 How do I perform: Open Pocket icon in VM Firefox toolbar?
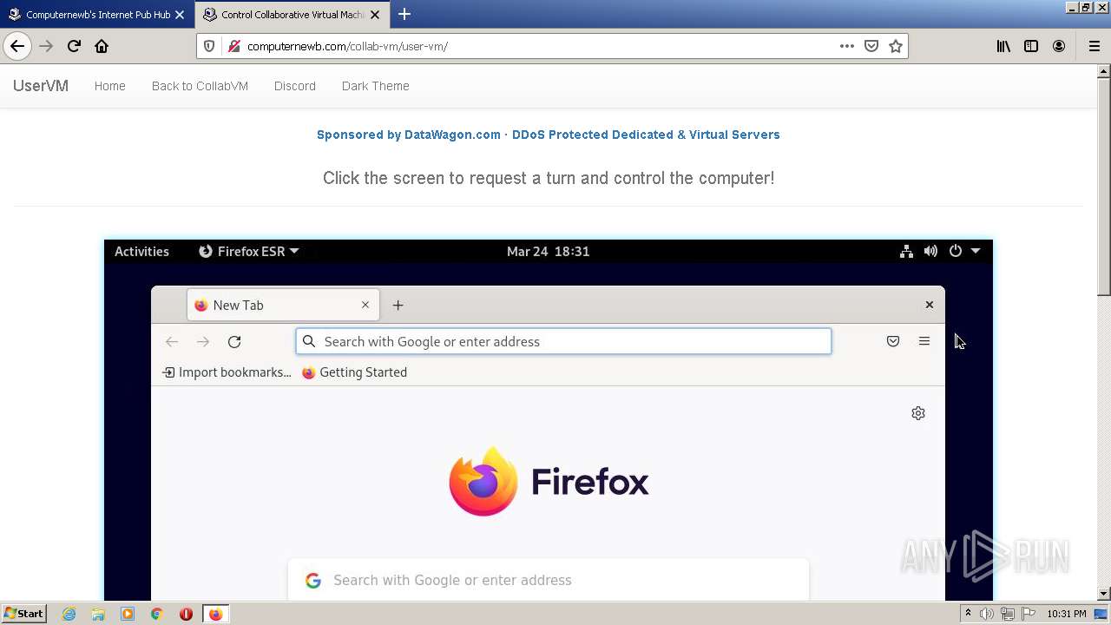pyautogui.click(x=893, y=341)
